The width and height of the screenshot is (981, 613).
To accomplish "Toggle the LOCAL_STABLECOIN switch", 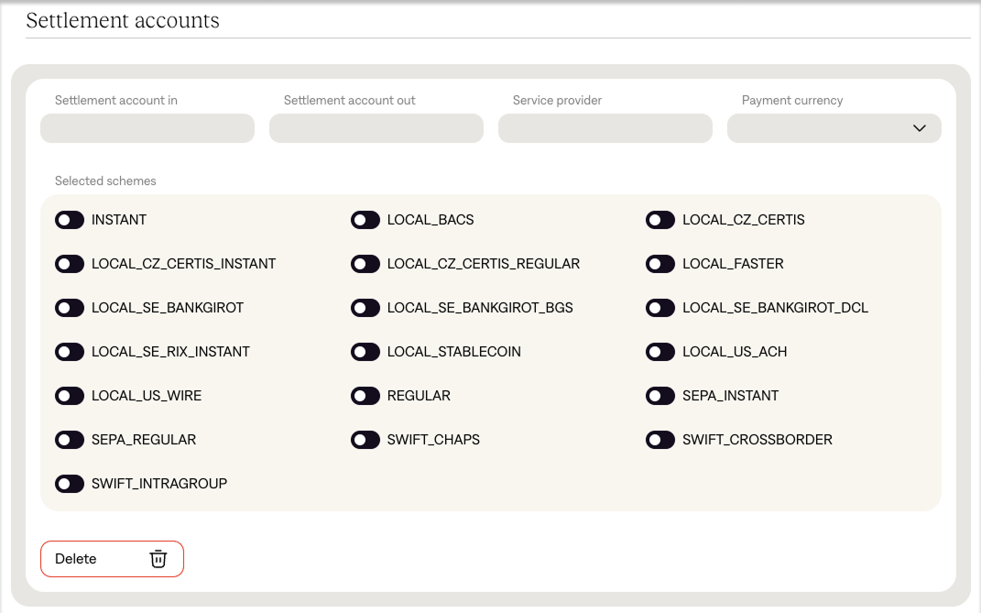I will 365,352.
